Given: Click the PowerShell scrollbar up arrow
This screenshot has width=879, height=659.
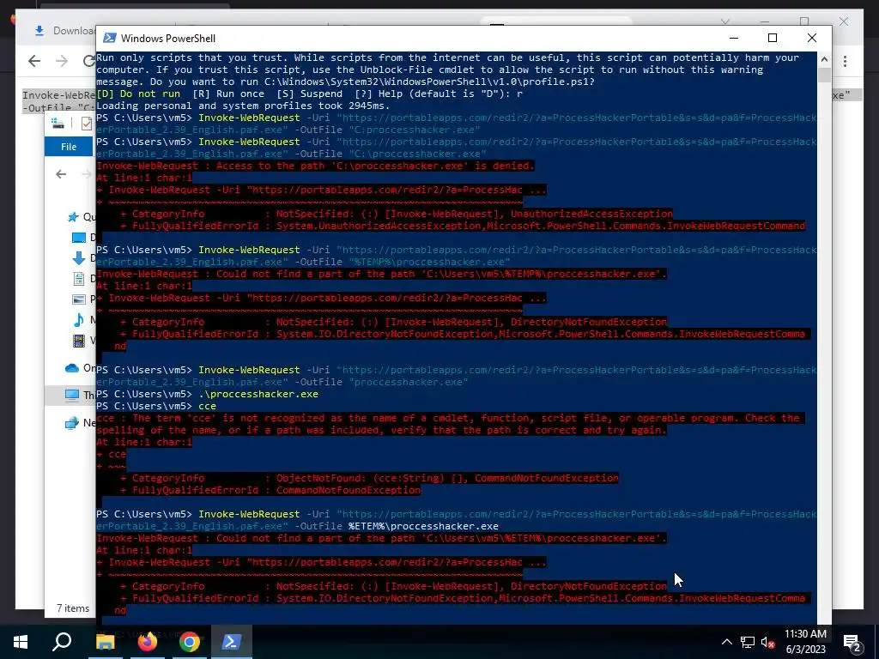Looking at the screenshot, I should (x=824, y=59).
